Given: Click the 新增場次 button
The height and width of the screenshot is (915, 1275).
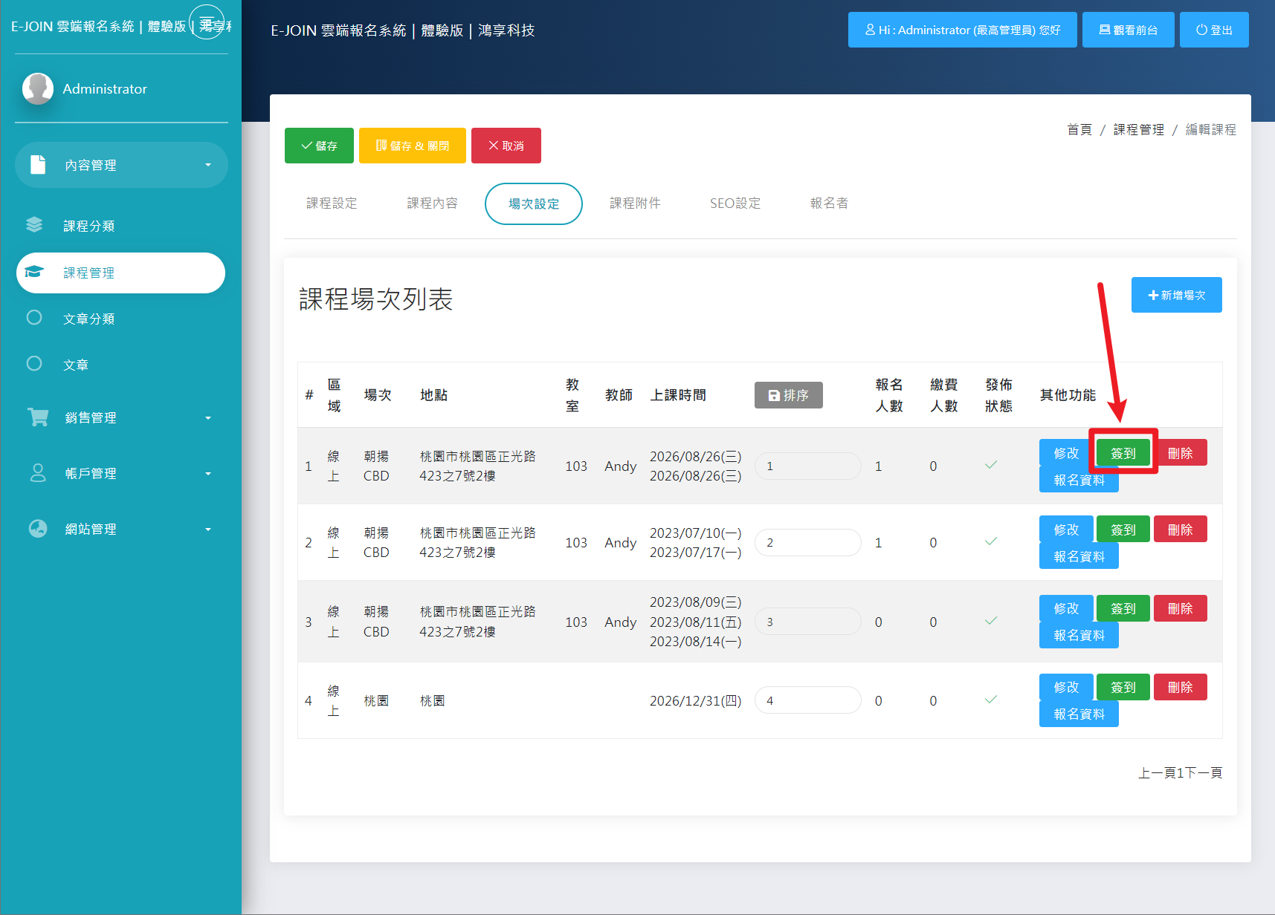Looking at the screenshot, I should [1176, 296].
